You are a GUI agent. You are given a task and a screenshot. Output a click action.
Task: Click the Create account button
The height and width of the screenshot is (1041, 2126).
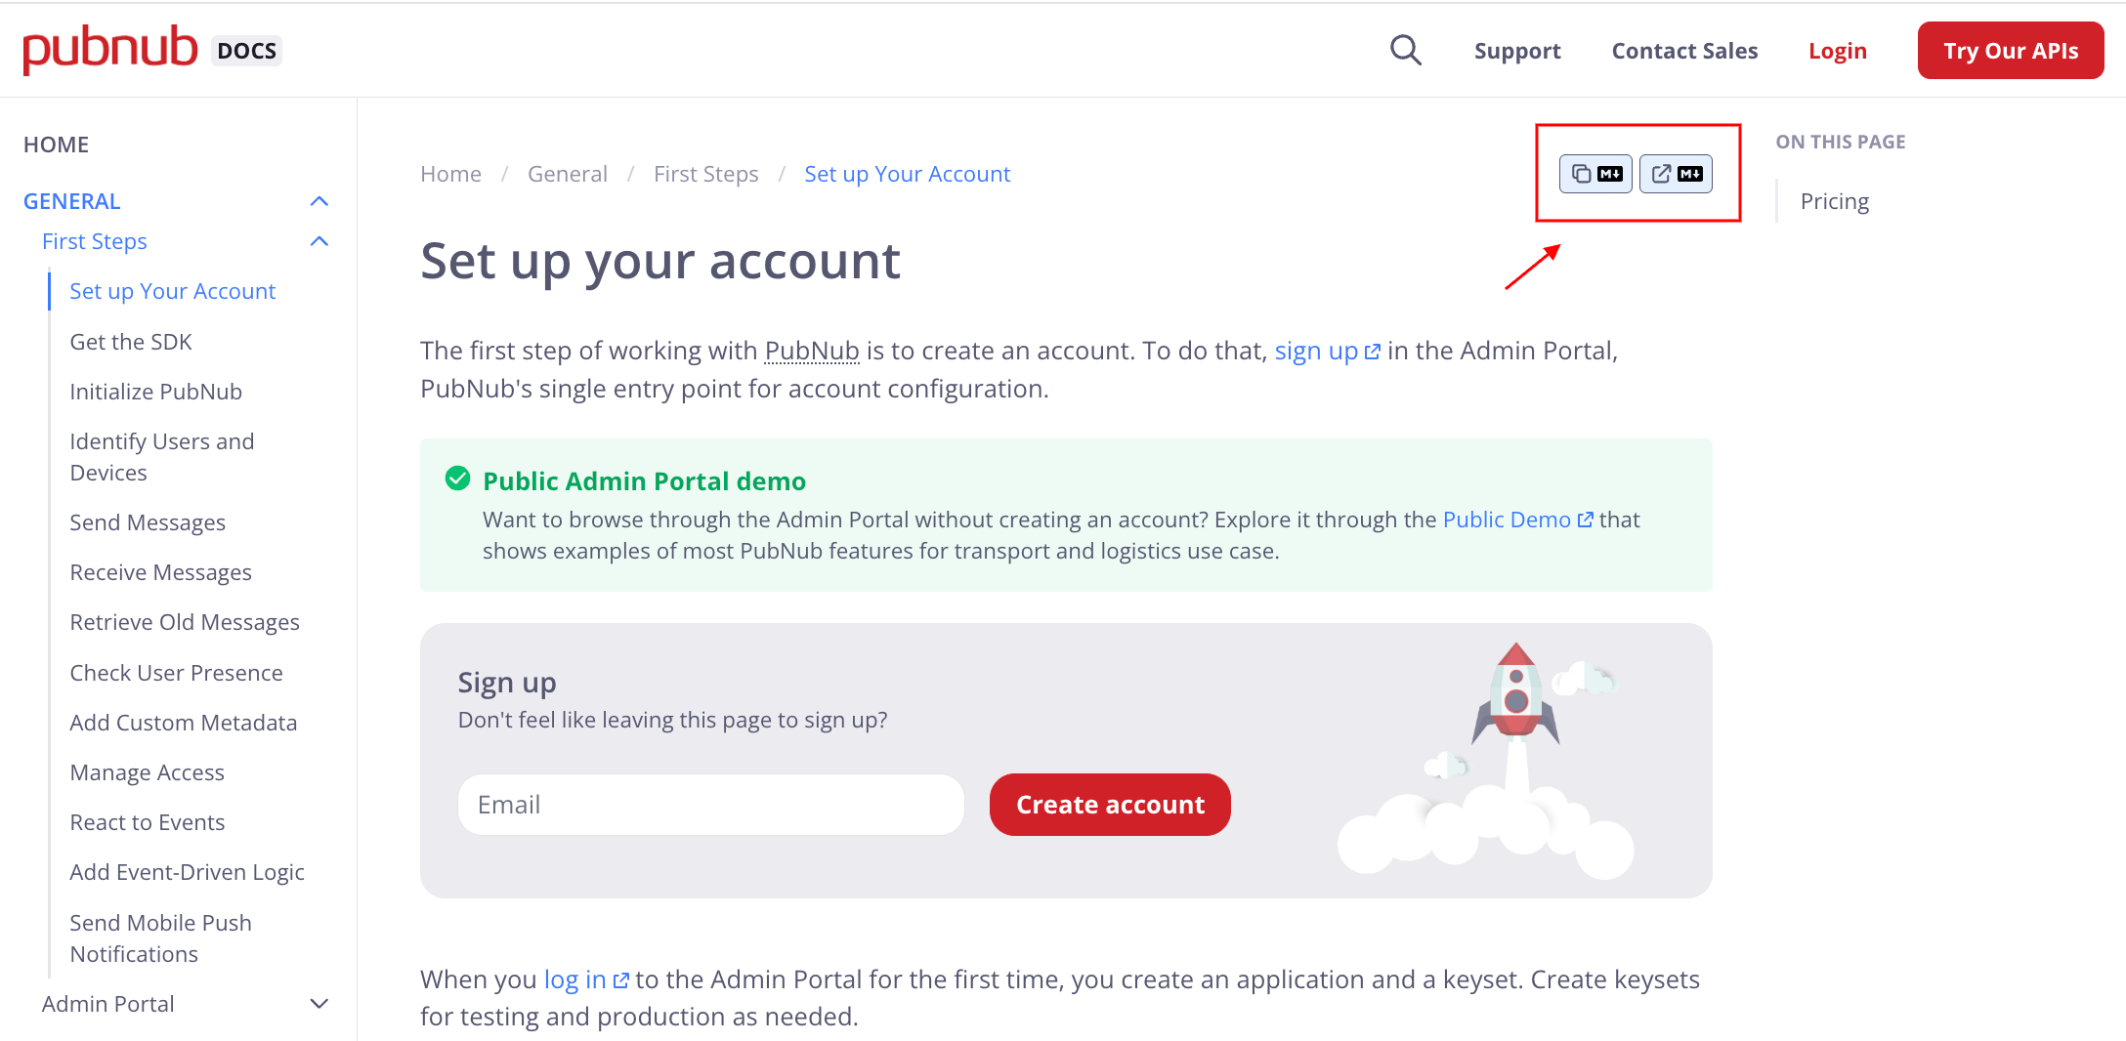tap(1109, 804)
